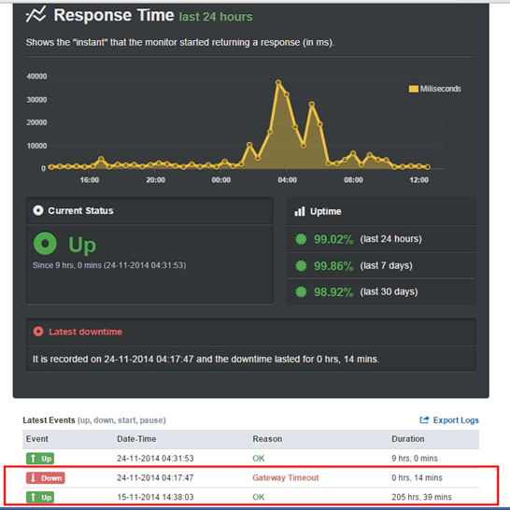Click the 12:00 x-axis label
The height and width of the screenshot is (510, 510).
(418, 180)
